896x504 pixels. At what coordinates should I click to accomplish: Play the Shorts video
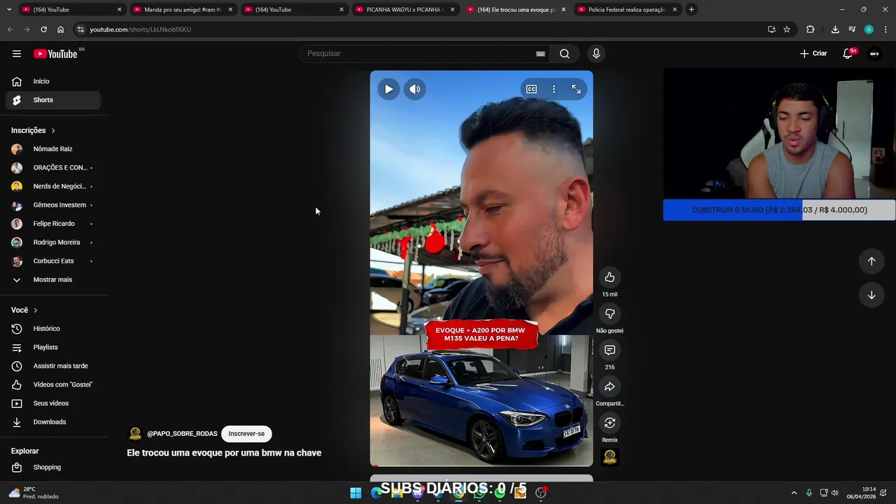click(388, 89)
